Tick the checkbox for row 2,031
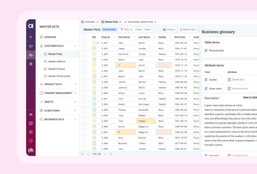The width and height of the screenshot is (257, 174). [85, 43]
